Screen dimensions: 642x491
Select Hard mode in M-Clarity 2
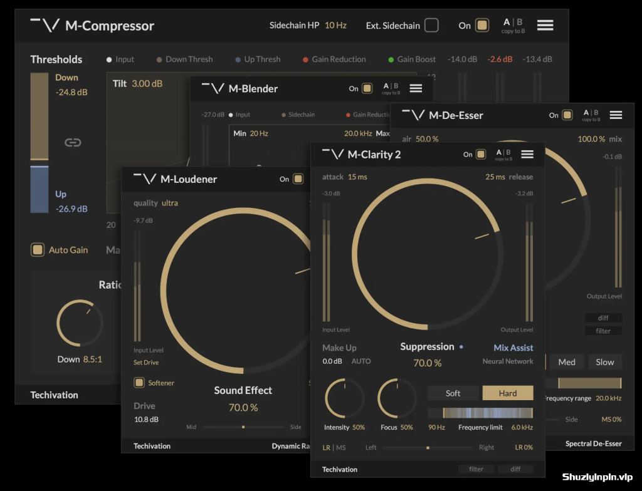point(508,393)
